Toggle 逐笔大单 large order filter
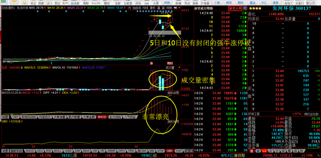Viewport: 321px width, 158px height. click(235, 9)
